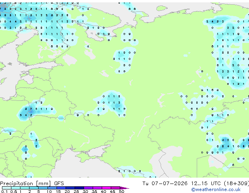Click the 5–10 mm legend swatch
This screenshot has height=193, width=249.
[x=43, y=188]
